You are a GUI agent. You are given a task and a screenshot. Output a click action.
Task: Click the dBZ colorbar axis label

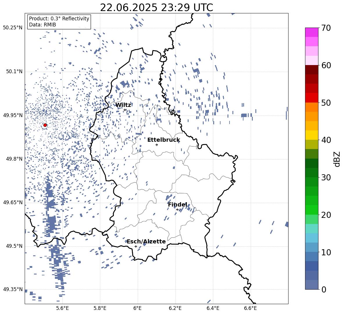click(337, 159)
